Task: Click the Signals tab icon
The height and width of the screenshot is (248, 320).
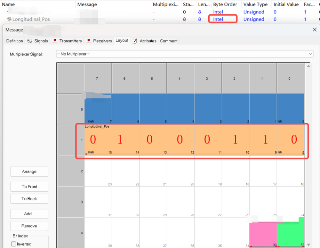Action: (29, 41)
